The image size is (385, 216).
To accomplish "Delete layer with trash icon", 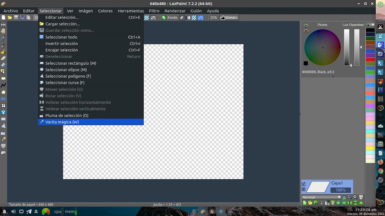I will 361,197.
